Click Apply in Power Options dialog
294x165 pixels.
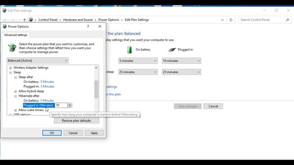click(x=94, y=133)
